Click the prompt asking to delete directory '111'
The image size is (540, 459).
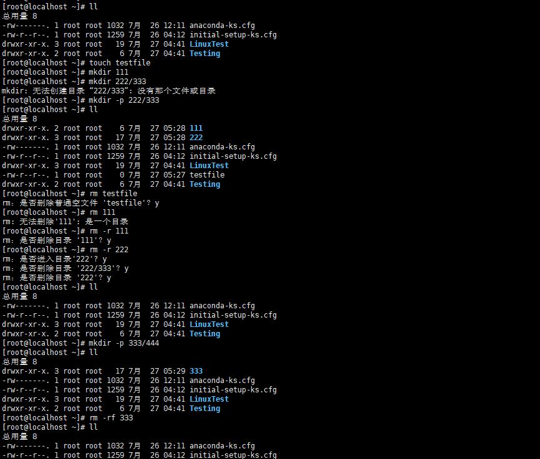coord(57,240)
